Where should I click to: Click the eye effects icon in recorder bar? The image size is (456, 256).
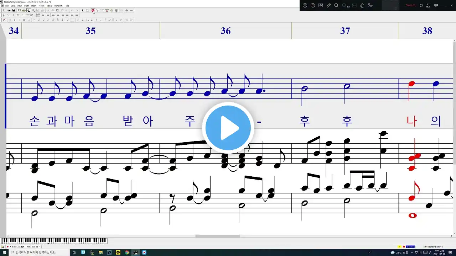pyautogui.click(x=370, y=5)
